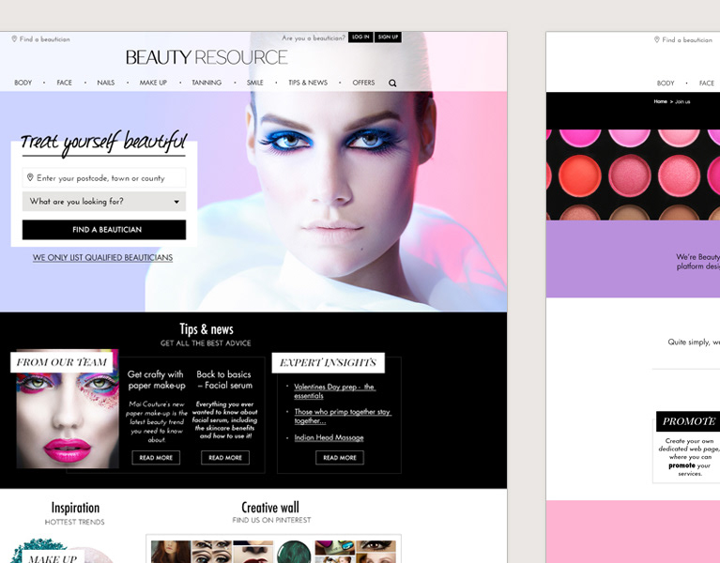Click 'Back to basics – Facial serum' headline
The height and width of the screenshot is (563, 720).
224,380
